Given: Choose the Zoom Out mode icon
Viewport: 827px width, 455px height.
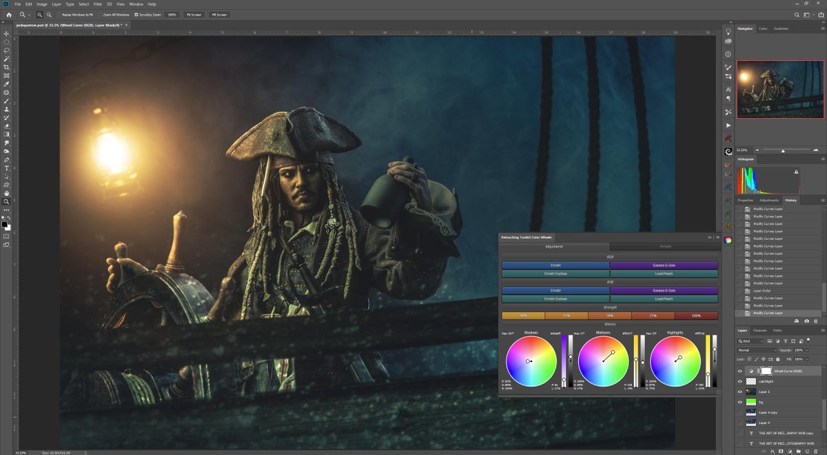Looking at the screenshot, I should pyautogui.click(x=48, y=14).
